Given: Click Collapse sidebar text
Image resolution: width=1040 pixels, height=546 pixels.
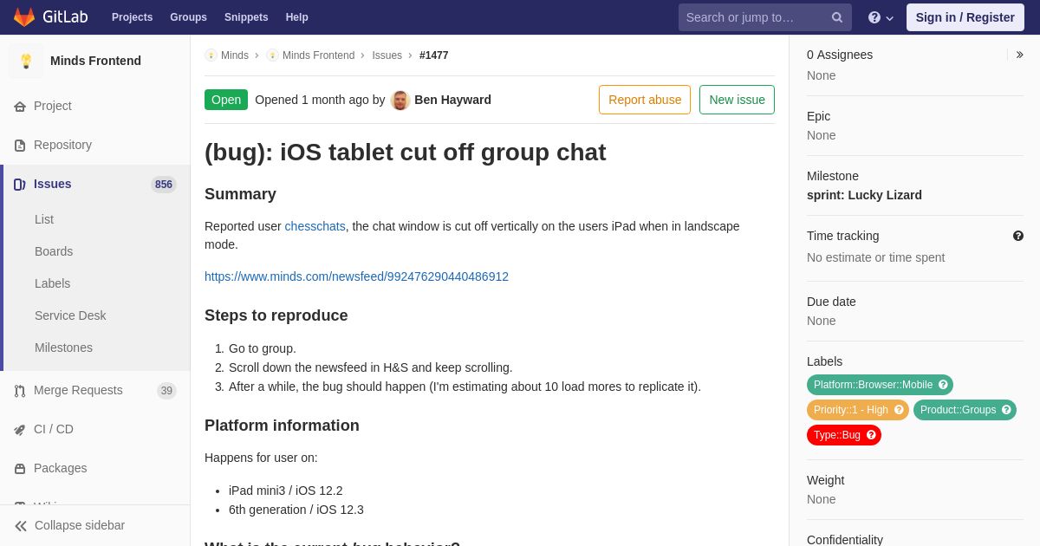Looking at the screenshot, I should tap(80, 526).
